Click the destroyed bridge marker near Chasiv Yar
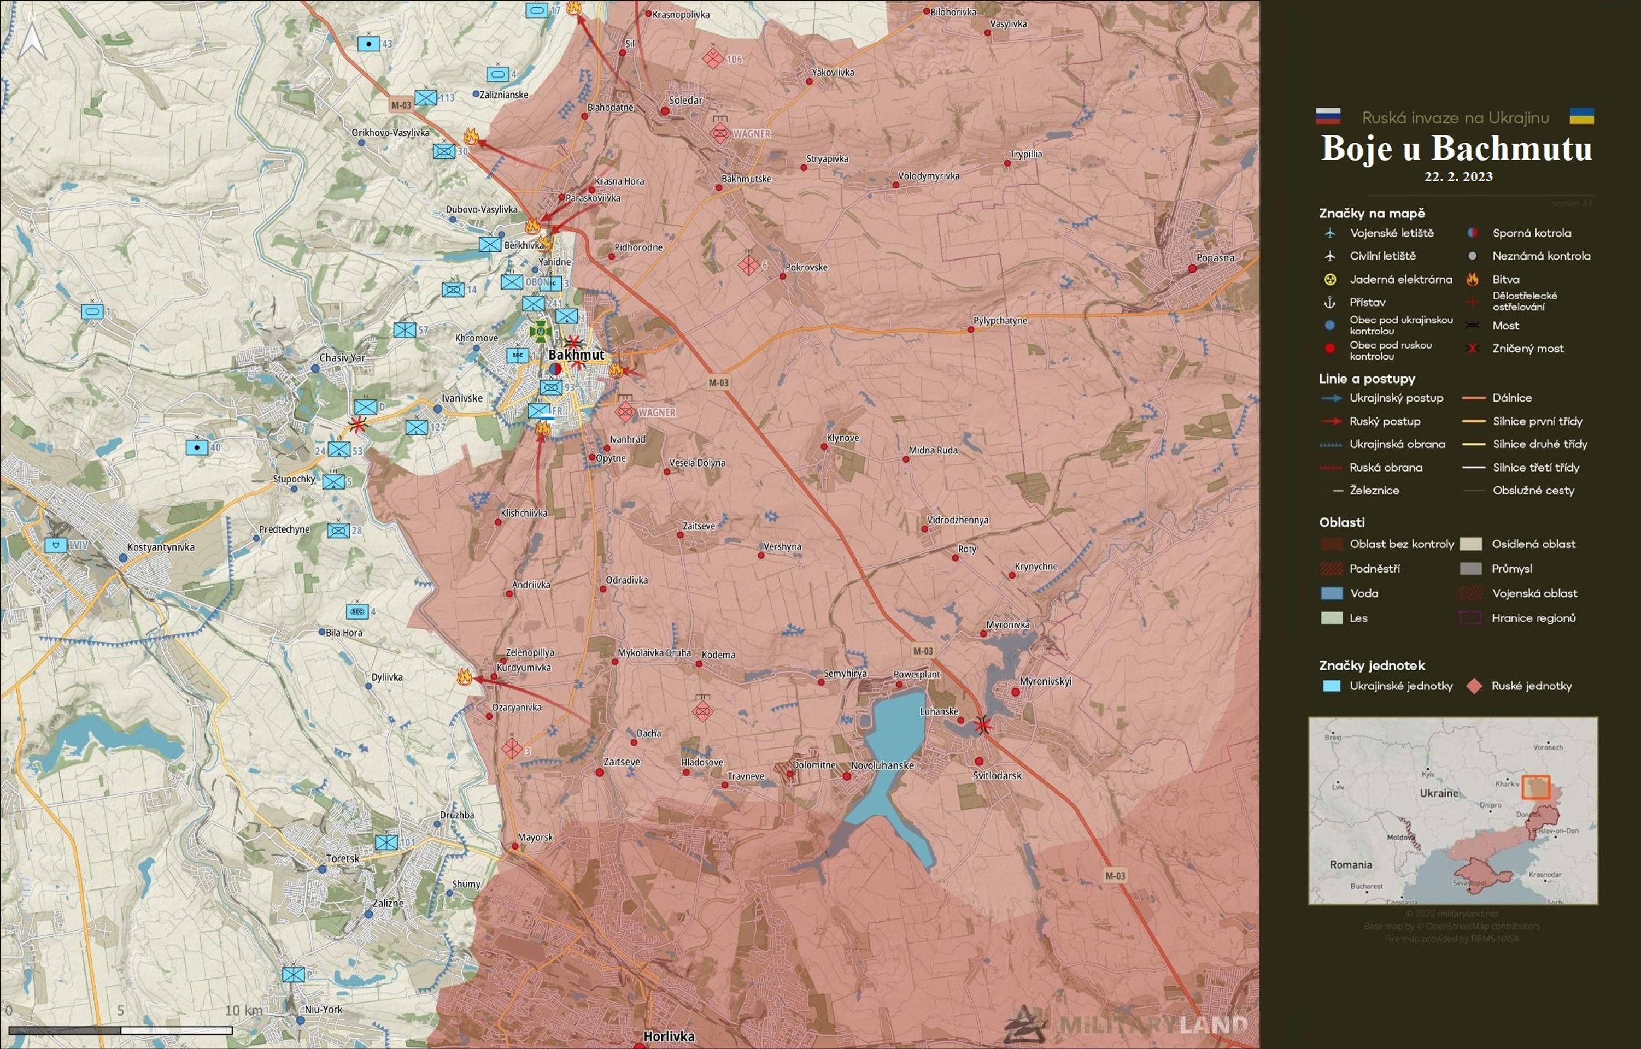 pyautogui.click(x=357, y=425)
